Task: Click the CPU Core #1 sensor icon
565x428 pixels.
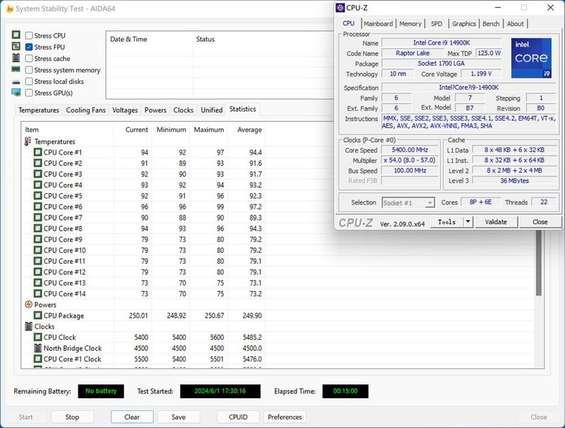Action: click(37, 152)
